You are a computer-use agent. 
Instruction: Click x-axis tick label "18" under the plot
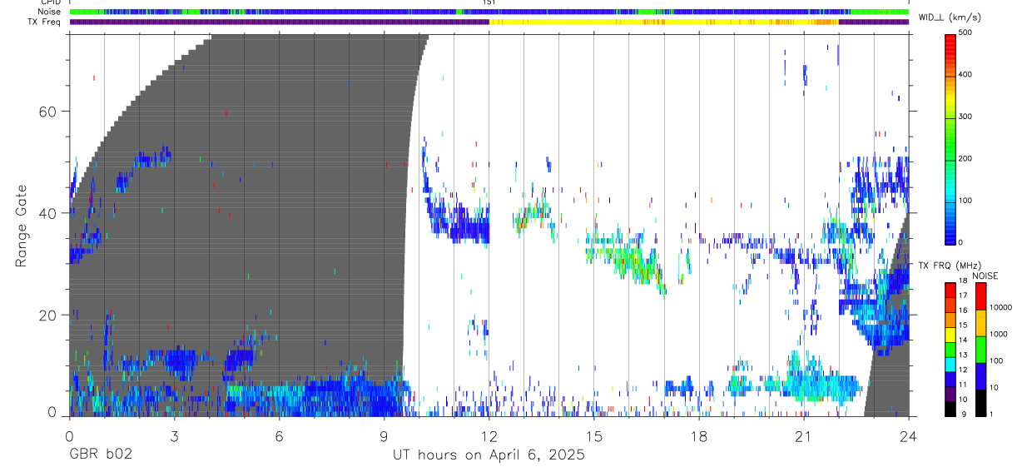pos(698,436)
